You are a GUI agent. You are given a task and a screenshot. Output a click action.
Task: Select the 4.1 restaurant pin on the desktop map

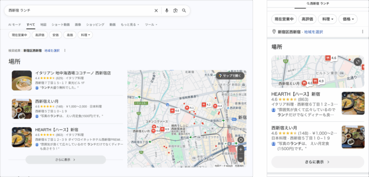[190, 108]
